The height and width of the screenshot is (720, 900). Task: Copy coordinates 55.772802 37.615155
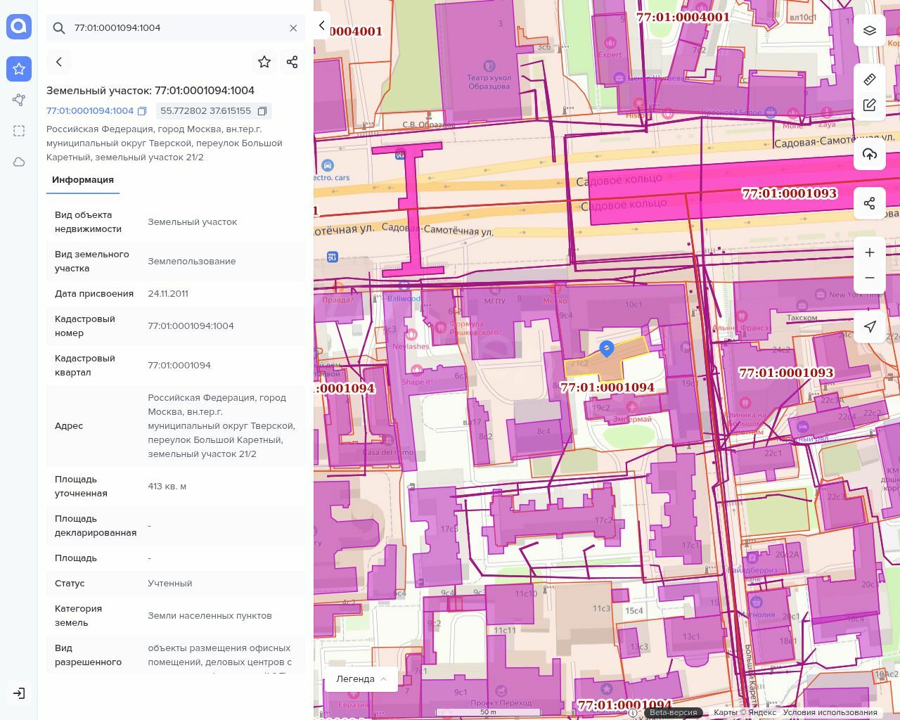(262, 111)
